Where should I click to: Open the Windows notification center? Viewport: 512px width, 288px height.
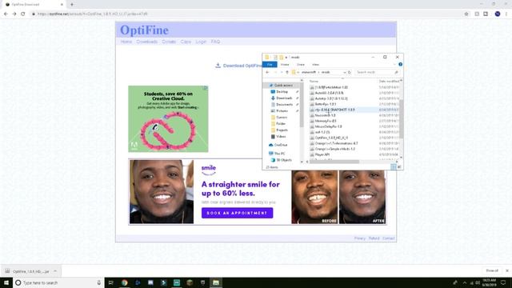(x=503, y=282)
